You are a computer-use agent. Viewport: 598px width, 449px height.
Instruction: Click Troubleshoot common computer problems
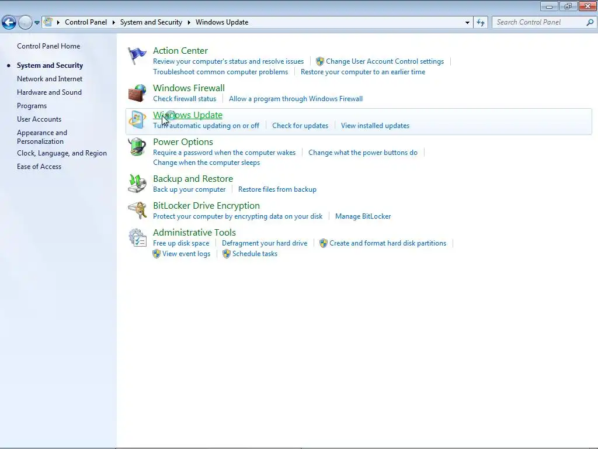click(220, 72)
